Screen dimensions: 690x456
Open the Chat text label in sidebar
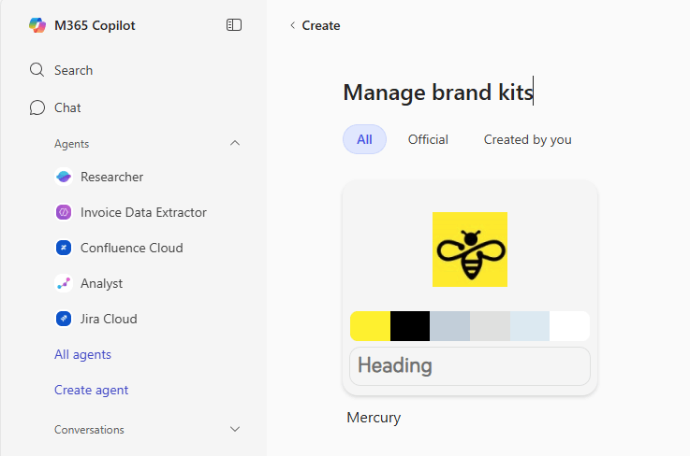[x=67, y=107]
